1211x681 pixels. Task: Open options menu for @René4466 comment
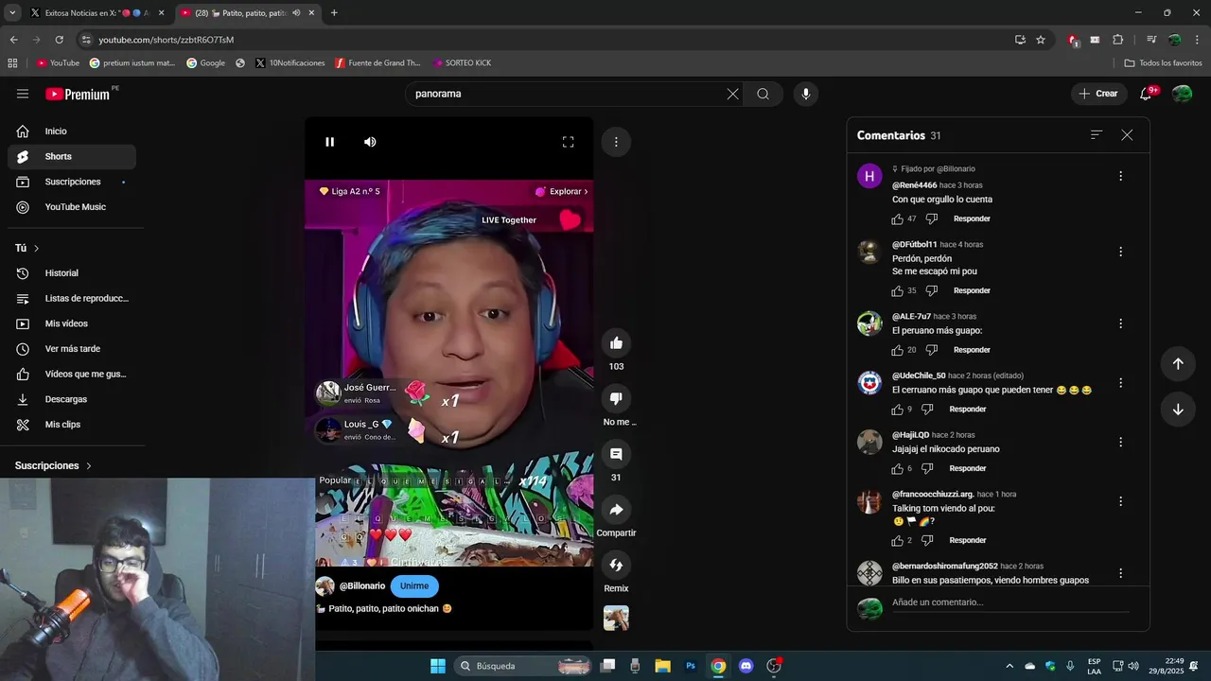tap(1120, 176)
